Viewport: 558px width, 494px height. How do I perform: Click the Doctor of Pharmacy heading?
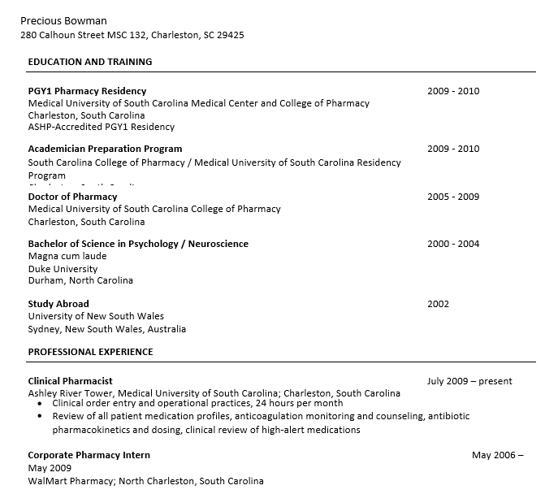73,197
